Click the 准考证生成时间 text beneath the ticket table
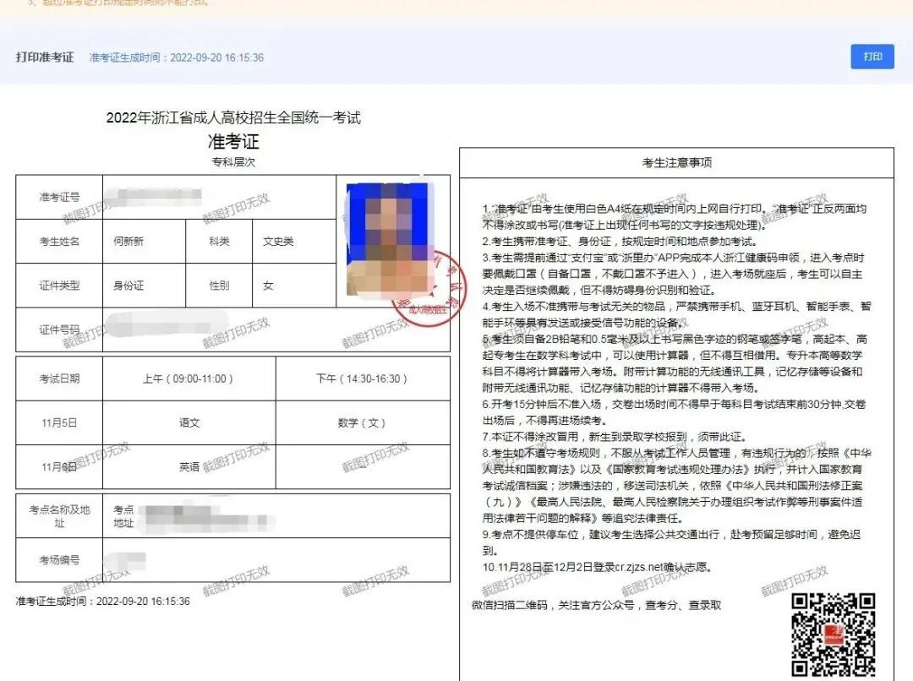The height and width of the screenshot is (681, 913). tap(103, 602)
